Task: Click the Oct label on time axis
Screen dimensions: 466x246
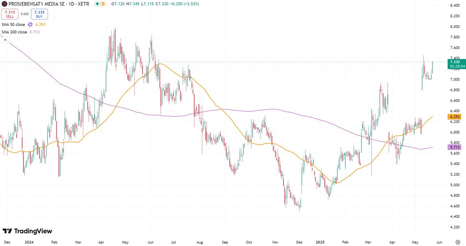Action: pyautogui.click(x=249, y=242)
